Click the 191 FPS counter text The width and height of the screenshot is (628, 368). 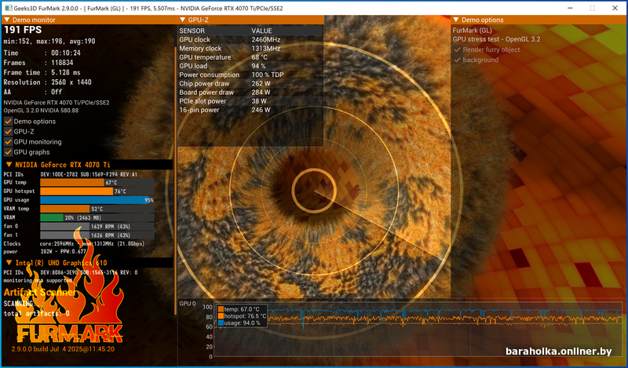[23, 30]
